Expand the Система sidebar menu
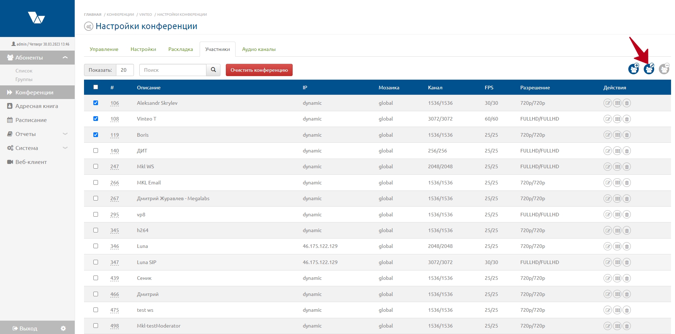The height and width of the screenshot is (334, 675). click(x=37, y=148)
